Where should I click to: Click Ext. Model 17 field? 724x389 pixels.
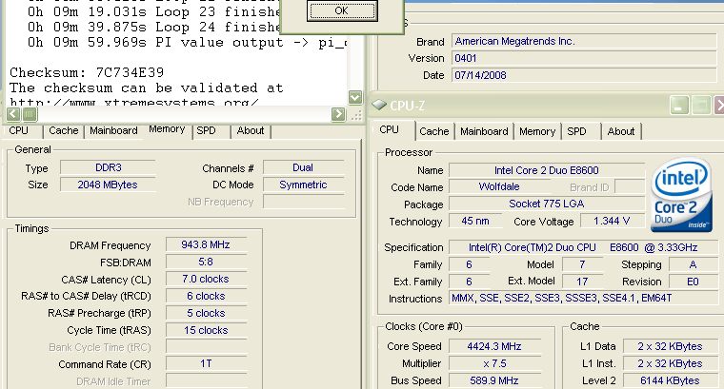tap(582, 282)
